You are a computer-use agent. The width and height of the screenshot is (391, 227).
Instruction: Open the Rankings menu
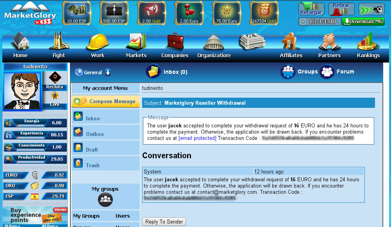[x=368, y=45]
